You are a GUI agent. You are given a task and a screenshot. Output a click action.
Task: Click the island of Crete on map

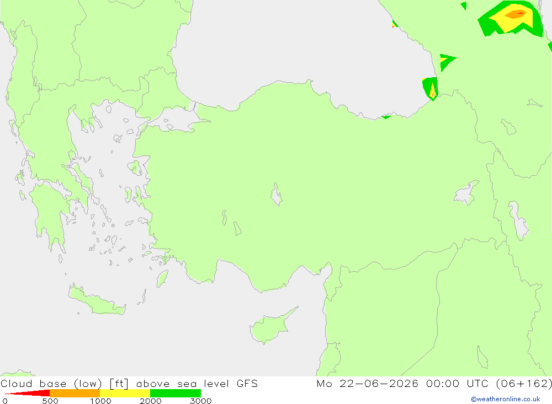[x=97, y=300]
